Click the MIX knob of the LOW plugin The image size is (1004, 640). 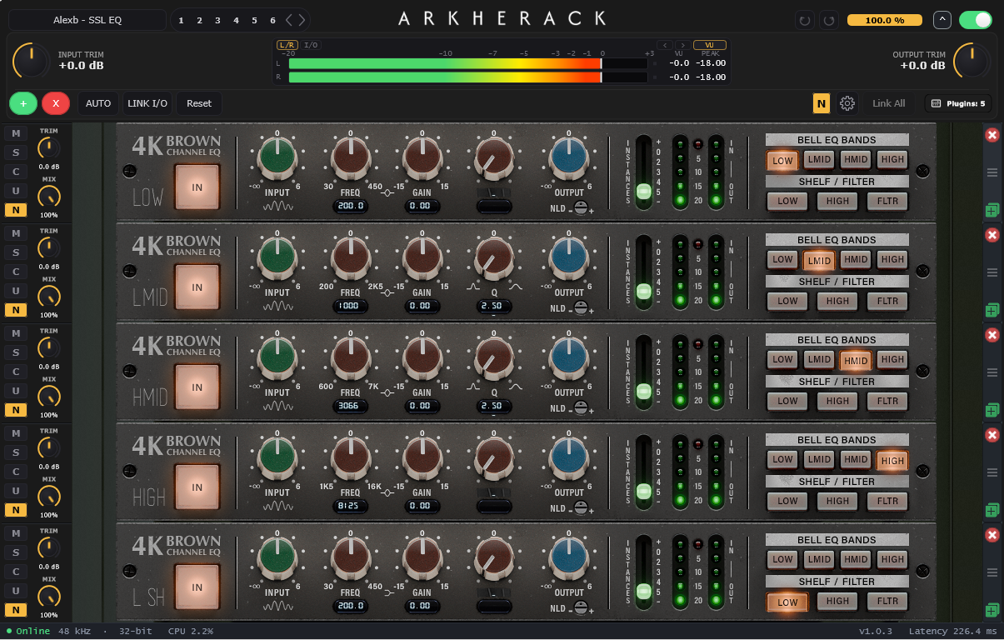[49, 197]
